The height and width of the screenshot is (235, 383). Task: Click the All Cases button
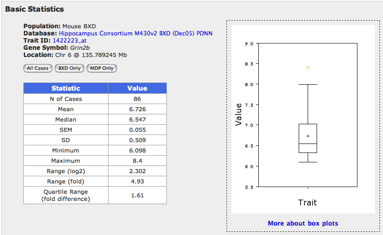(38, 68)
